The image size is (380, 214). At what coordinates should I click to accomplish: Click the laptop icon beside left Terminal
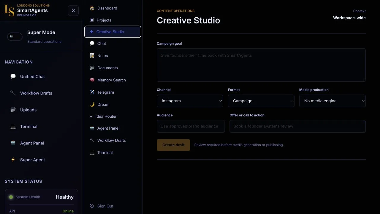[13, 126]
